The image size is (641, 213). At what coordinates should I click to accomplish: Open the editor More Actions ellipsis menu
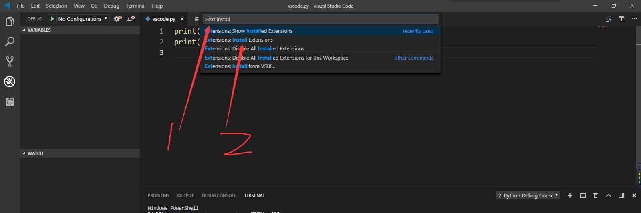[x=634, y=19]
